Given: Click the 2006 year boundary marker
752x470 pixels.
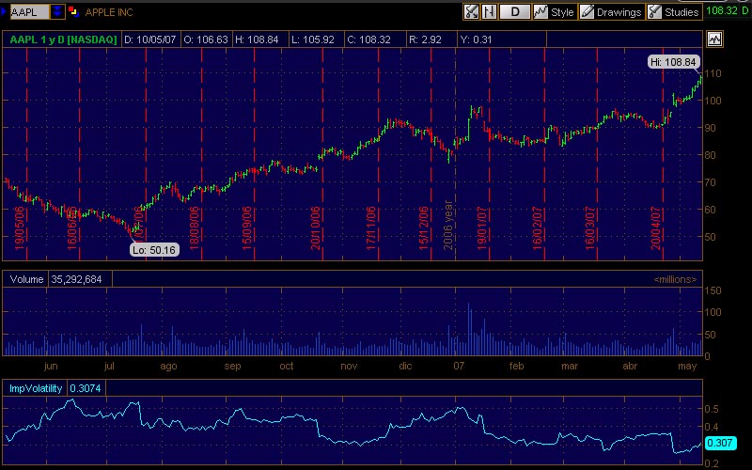Looking at the screenshot, I should click(448, 225).
